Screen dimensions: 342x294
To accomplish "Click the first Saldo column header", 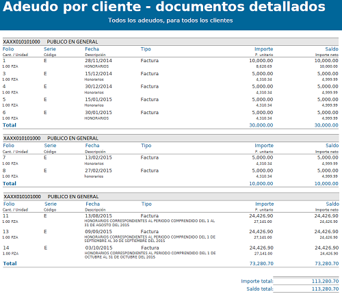I will [x=332, y=49].
